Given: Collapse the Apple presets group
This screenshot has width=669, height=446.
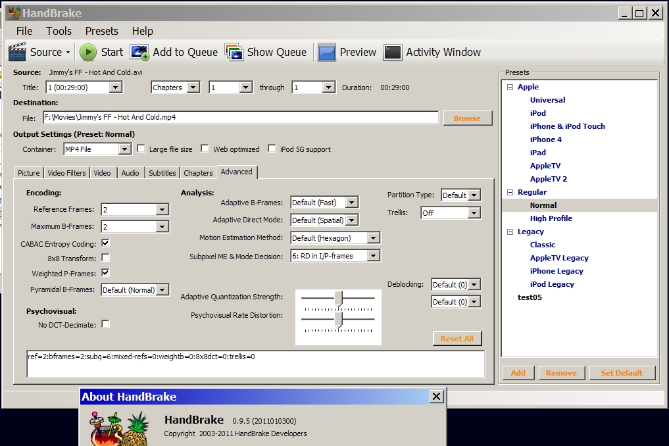Looking at the screenshot, I should (x=510, y=87).
